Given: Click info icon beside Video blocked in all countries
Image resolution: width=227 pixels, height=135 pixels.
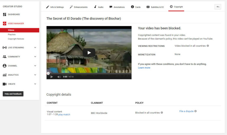Looking at the screenshot, I should [208, 46].
